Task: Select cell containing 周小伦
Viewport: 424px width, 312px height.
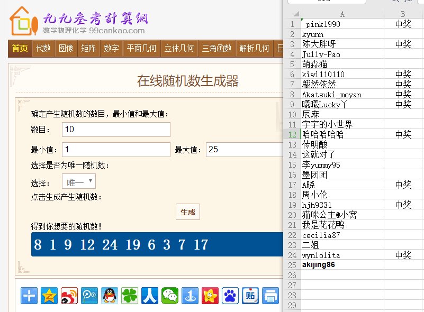Action: (342, 195)
